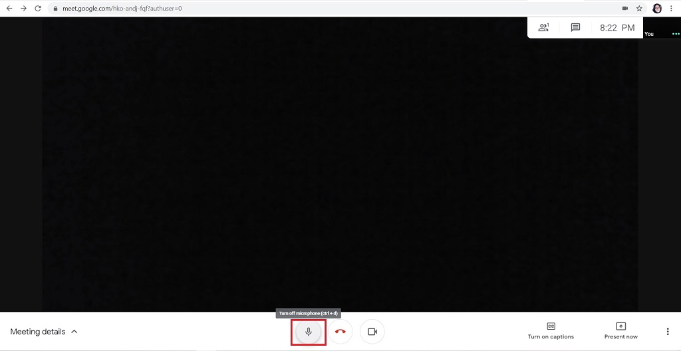Viewport: 681px width, 351px height.
Task: Go back to the previous page
Action: [9, 9]
